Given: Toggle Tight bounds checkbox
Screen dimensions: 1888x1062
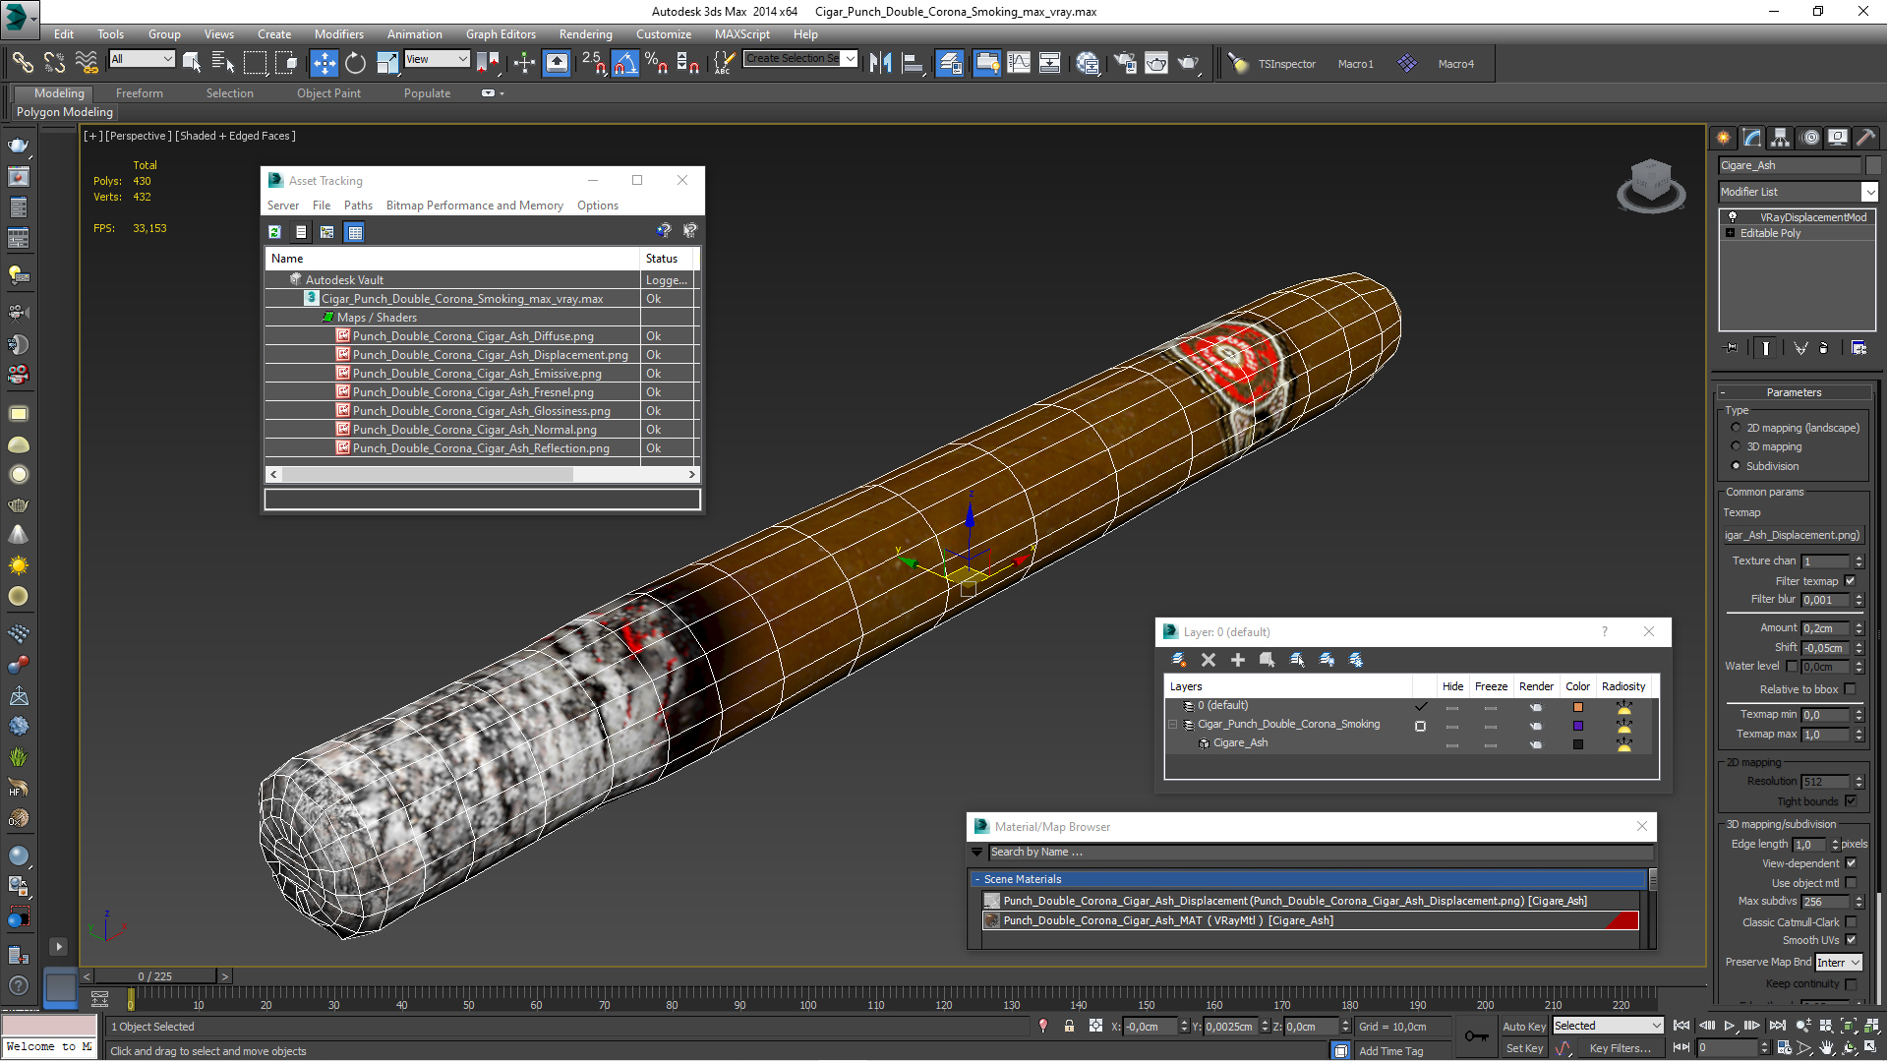Looking at the screenshot, I should point(1850,801).
